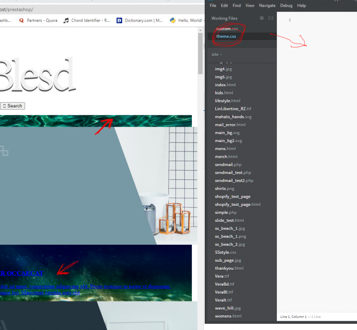
Task: Click the Chord Identifier music note bookmark icon
Action: point(66,21)
